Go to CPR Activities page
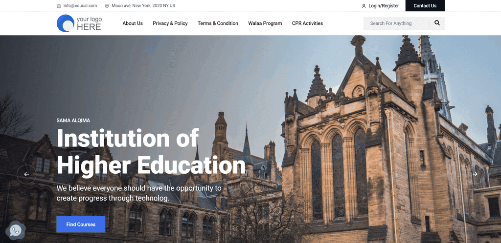 (307, 23)
